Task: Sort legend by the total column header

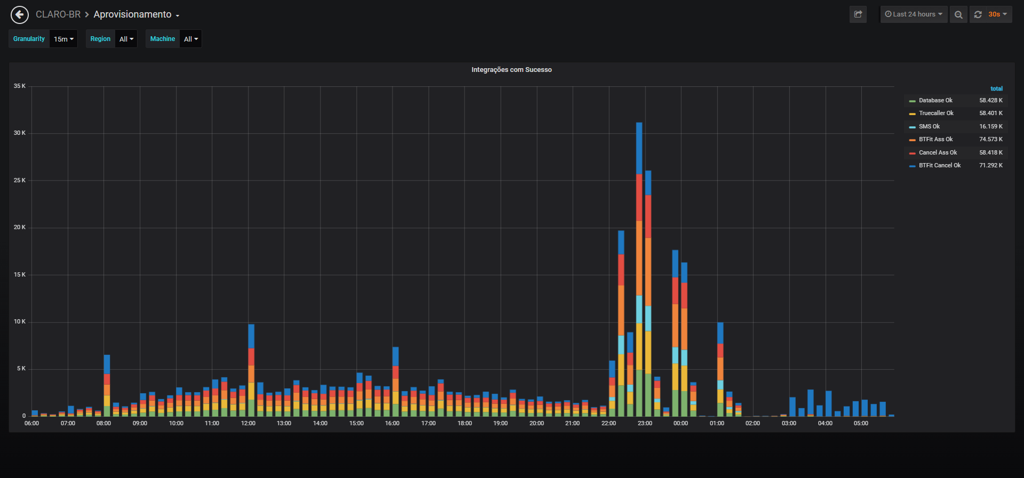Action: tap(996, 88)
